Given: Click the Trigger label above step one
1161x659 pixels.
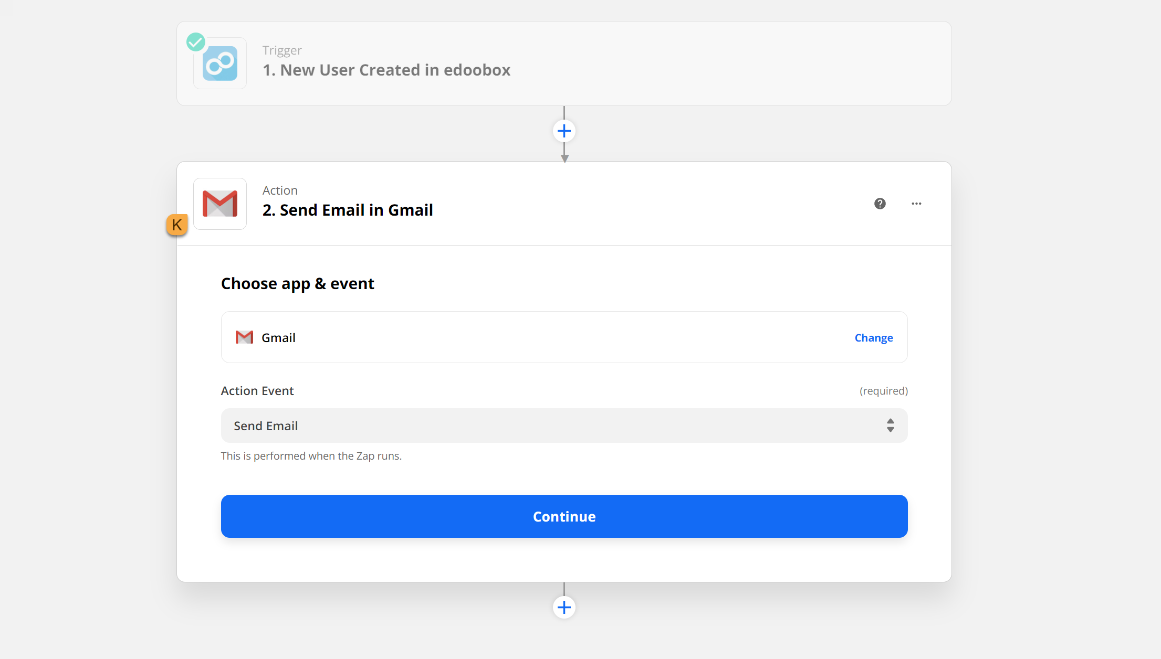Looking at the screenshot, I should [x=282, y=50].
